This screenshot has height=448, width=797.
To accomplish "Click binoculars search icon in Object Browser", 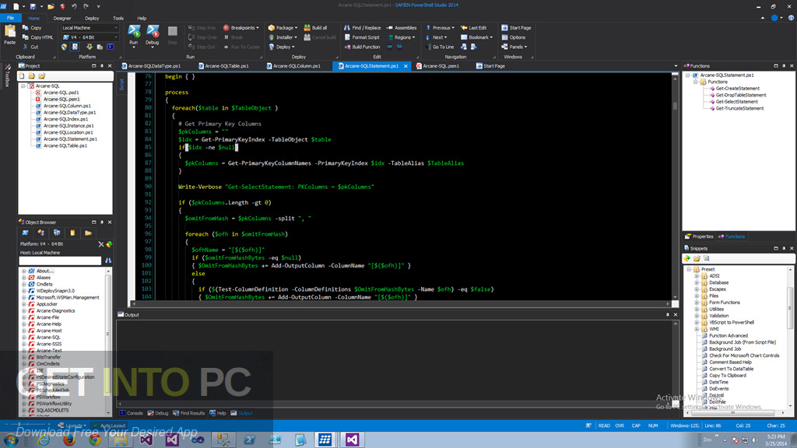I will point(107,261).
